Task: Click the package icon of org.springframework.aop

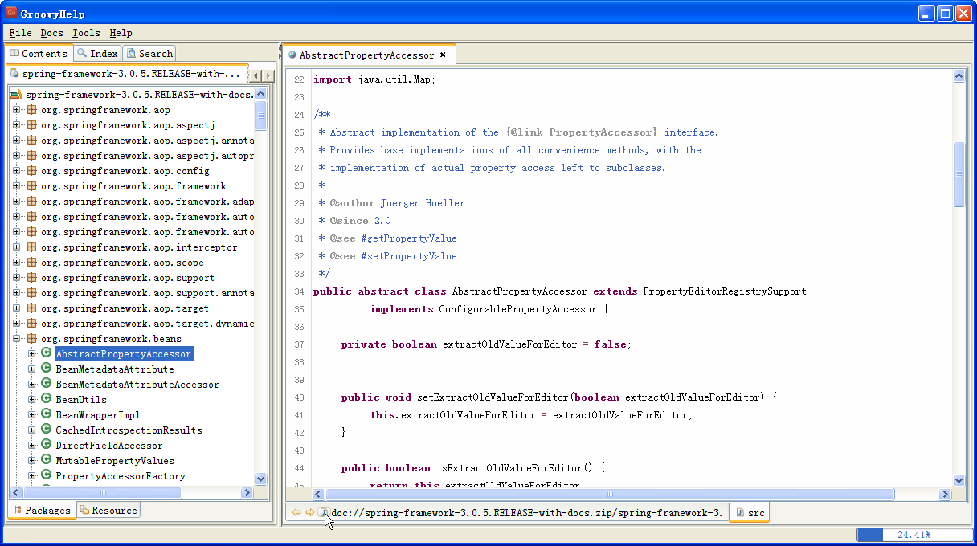Action: pyautogui.click(x=31, y=110)
